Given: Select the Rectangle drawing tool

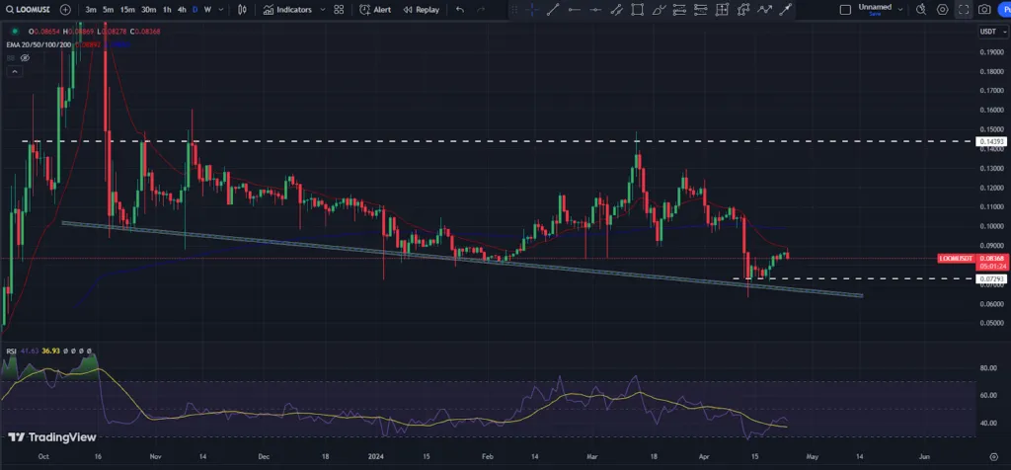Looking at the screenshot, I should pos(637,10).
